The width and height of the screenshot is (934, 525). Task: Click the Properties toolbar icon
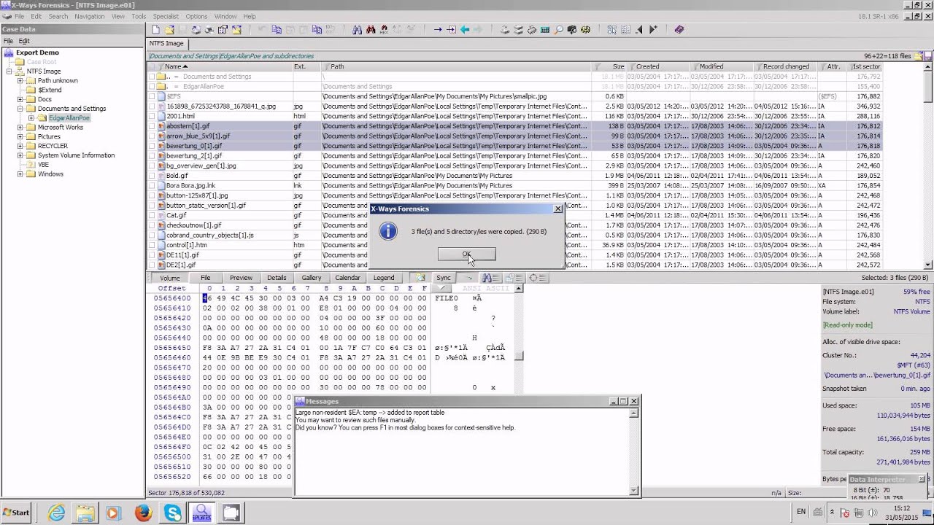[x=223, y=30]
